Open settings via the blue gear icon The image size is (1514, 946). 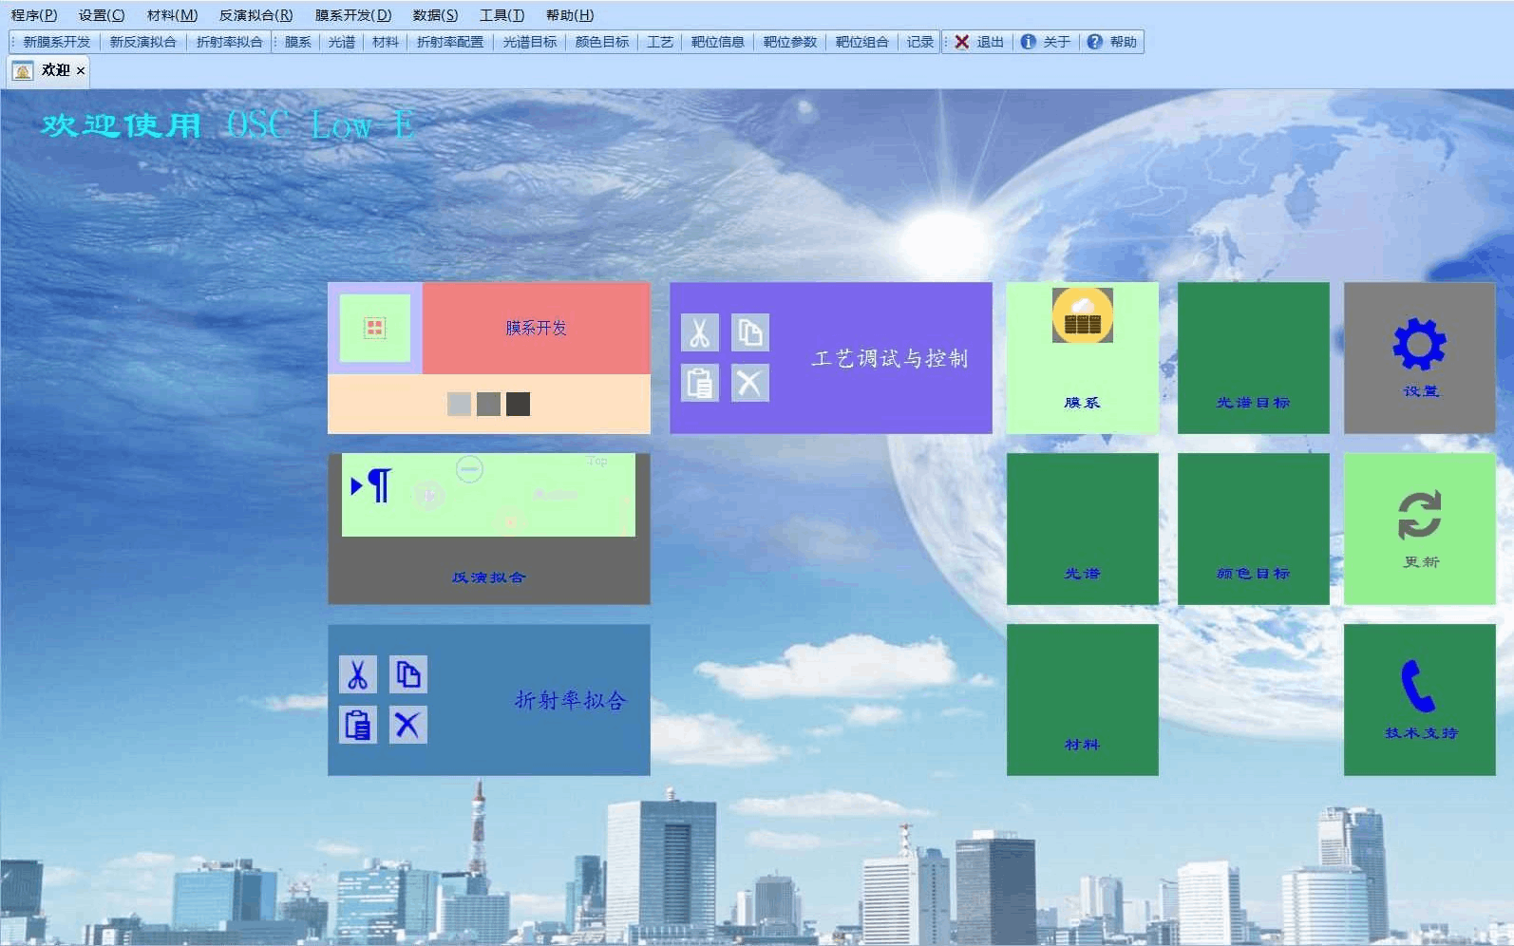pyautogui.click(x=1419, y=344)
